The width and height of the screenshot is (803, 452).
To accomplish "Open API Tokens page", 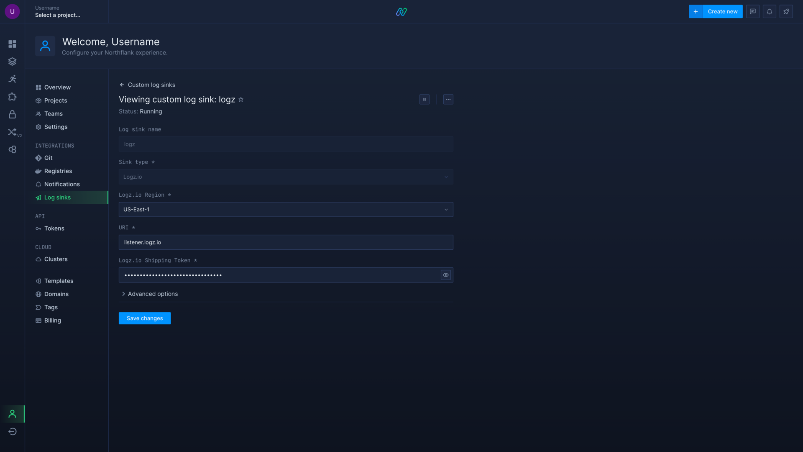I will [50, 229].
